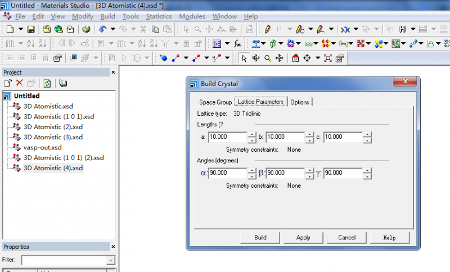The image size is (450, 272).
Task: Click the green book icon in Project panel
Action: point(63,83)
